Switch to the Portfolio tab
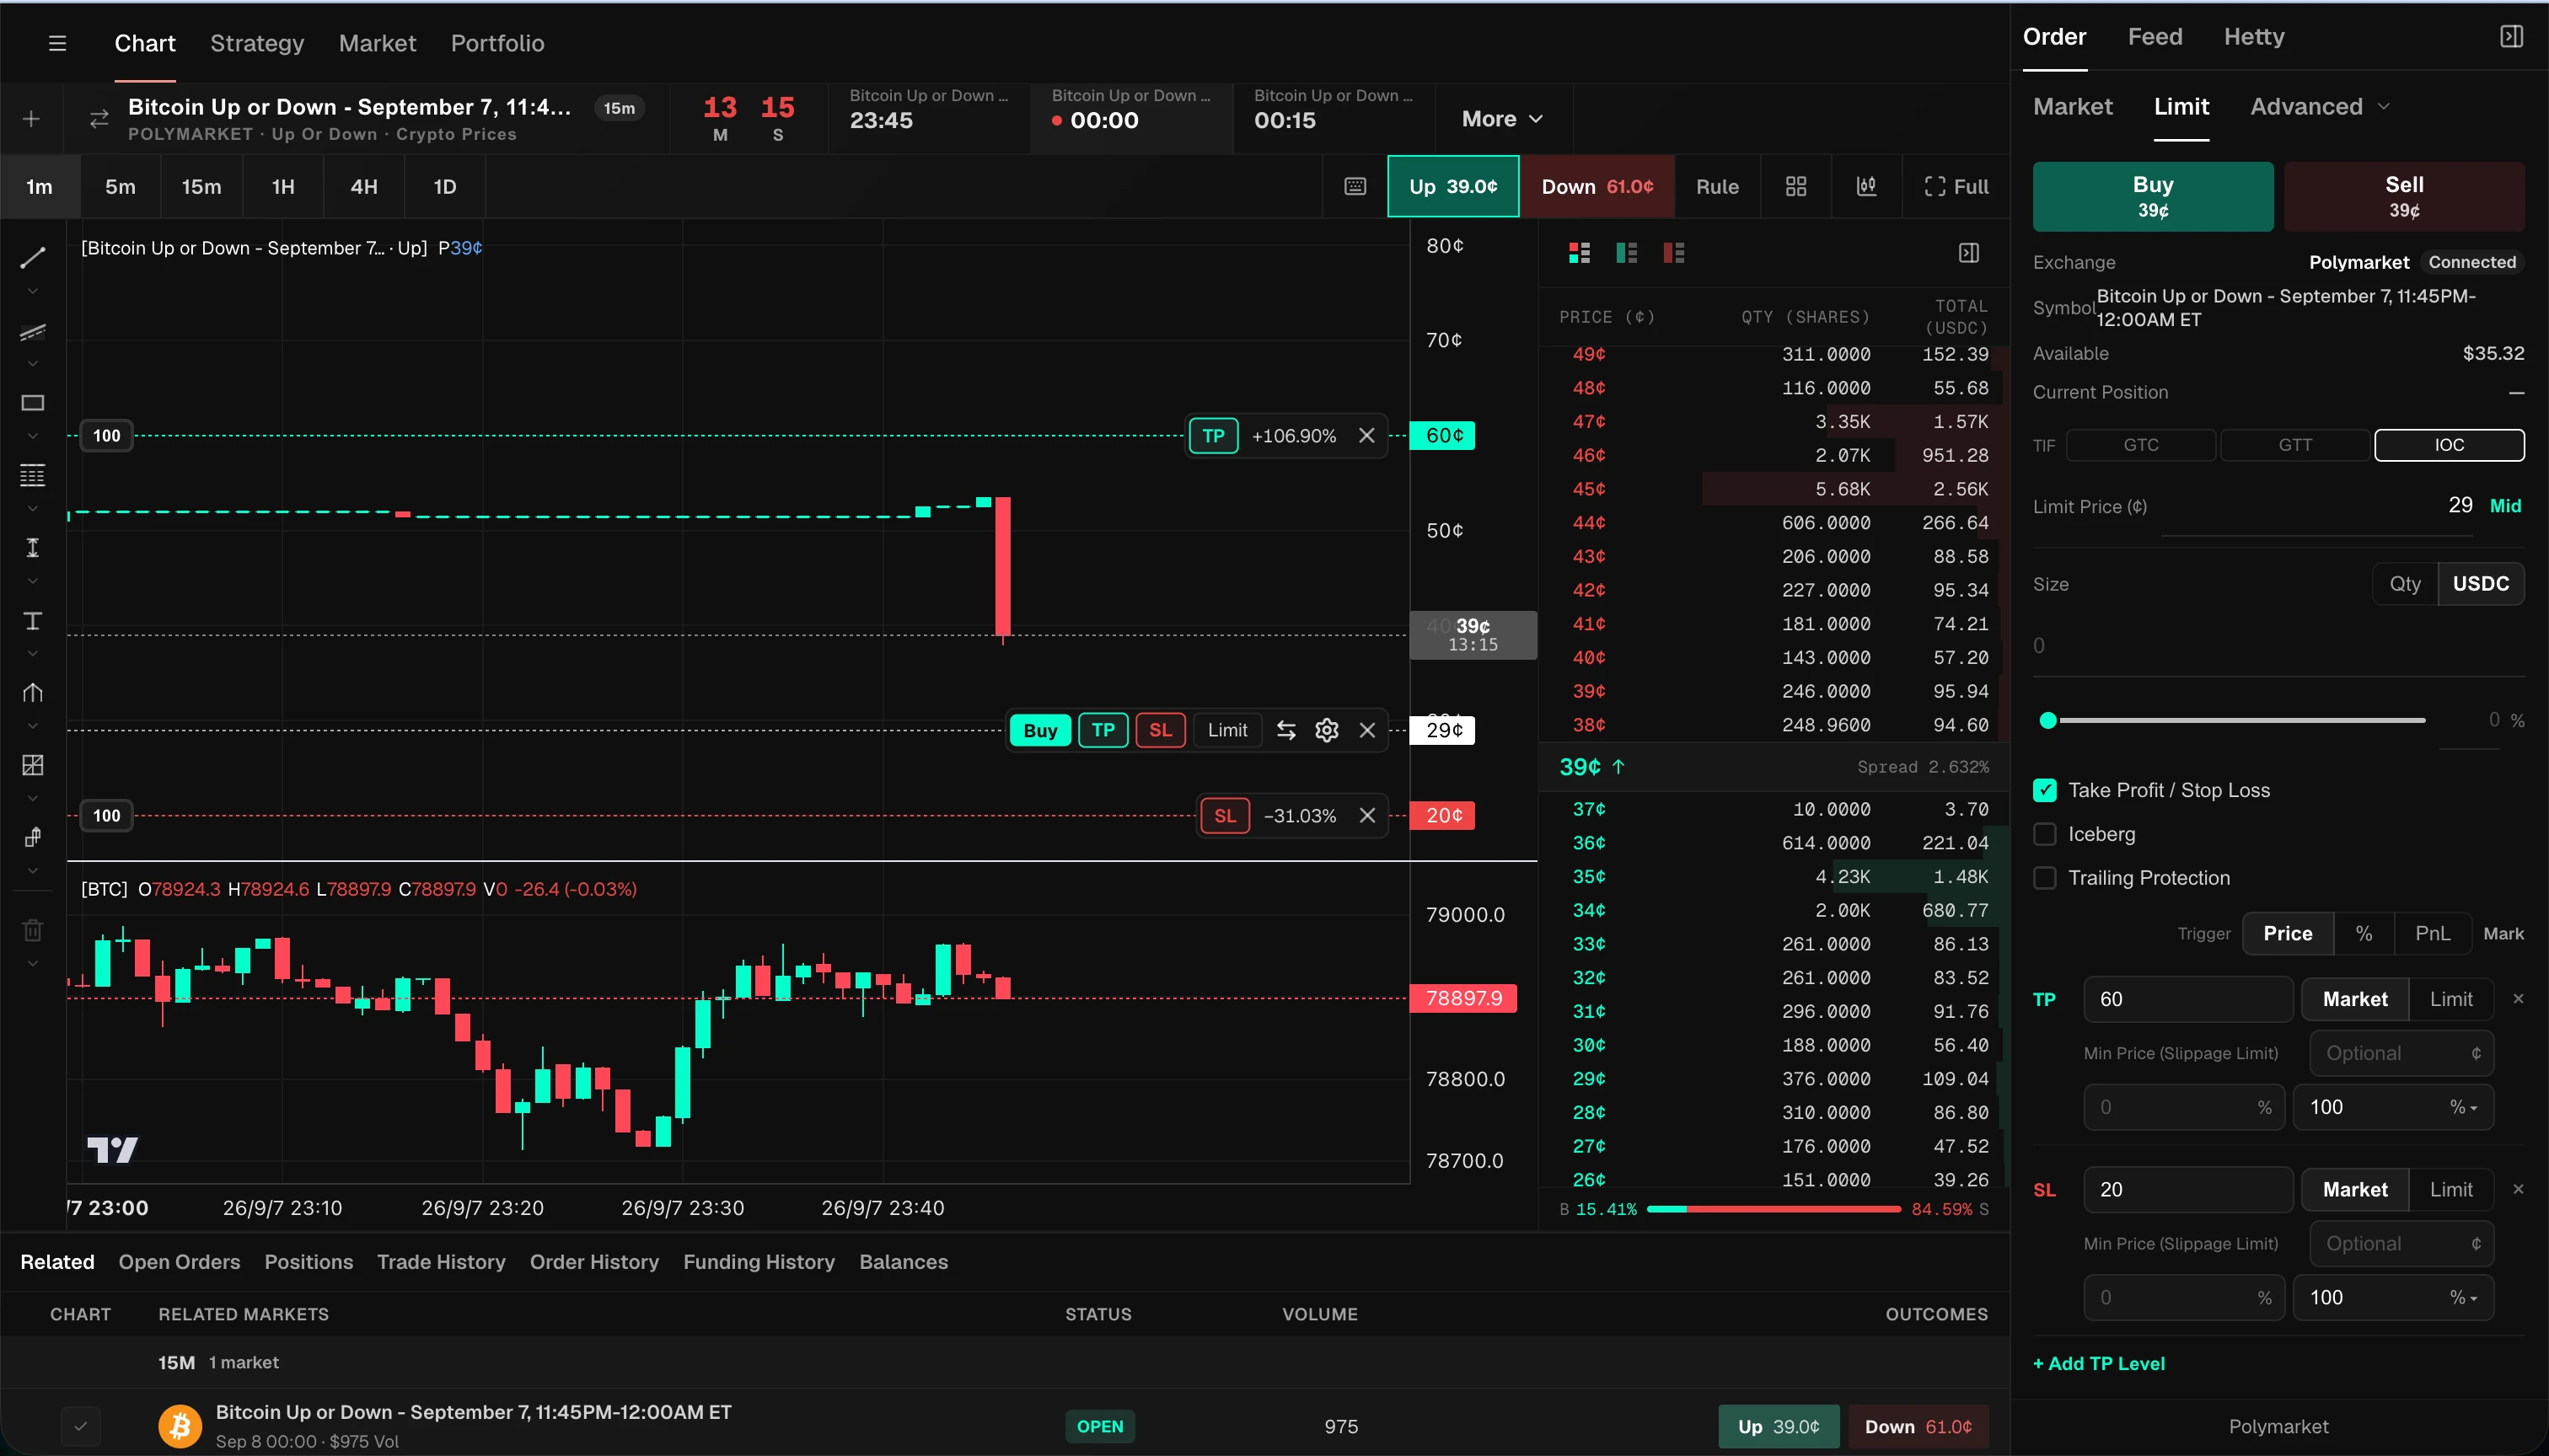2549x1456 pixels. 497,43
